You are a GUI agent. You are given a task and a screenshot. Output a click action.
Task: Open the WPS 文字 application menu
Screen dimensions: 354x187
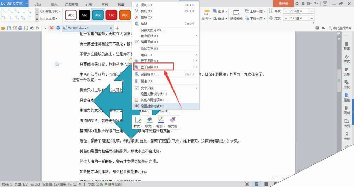14,4
